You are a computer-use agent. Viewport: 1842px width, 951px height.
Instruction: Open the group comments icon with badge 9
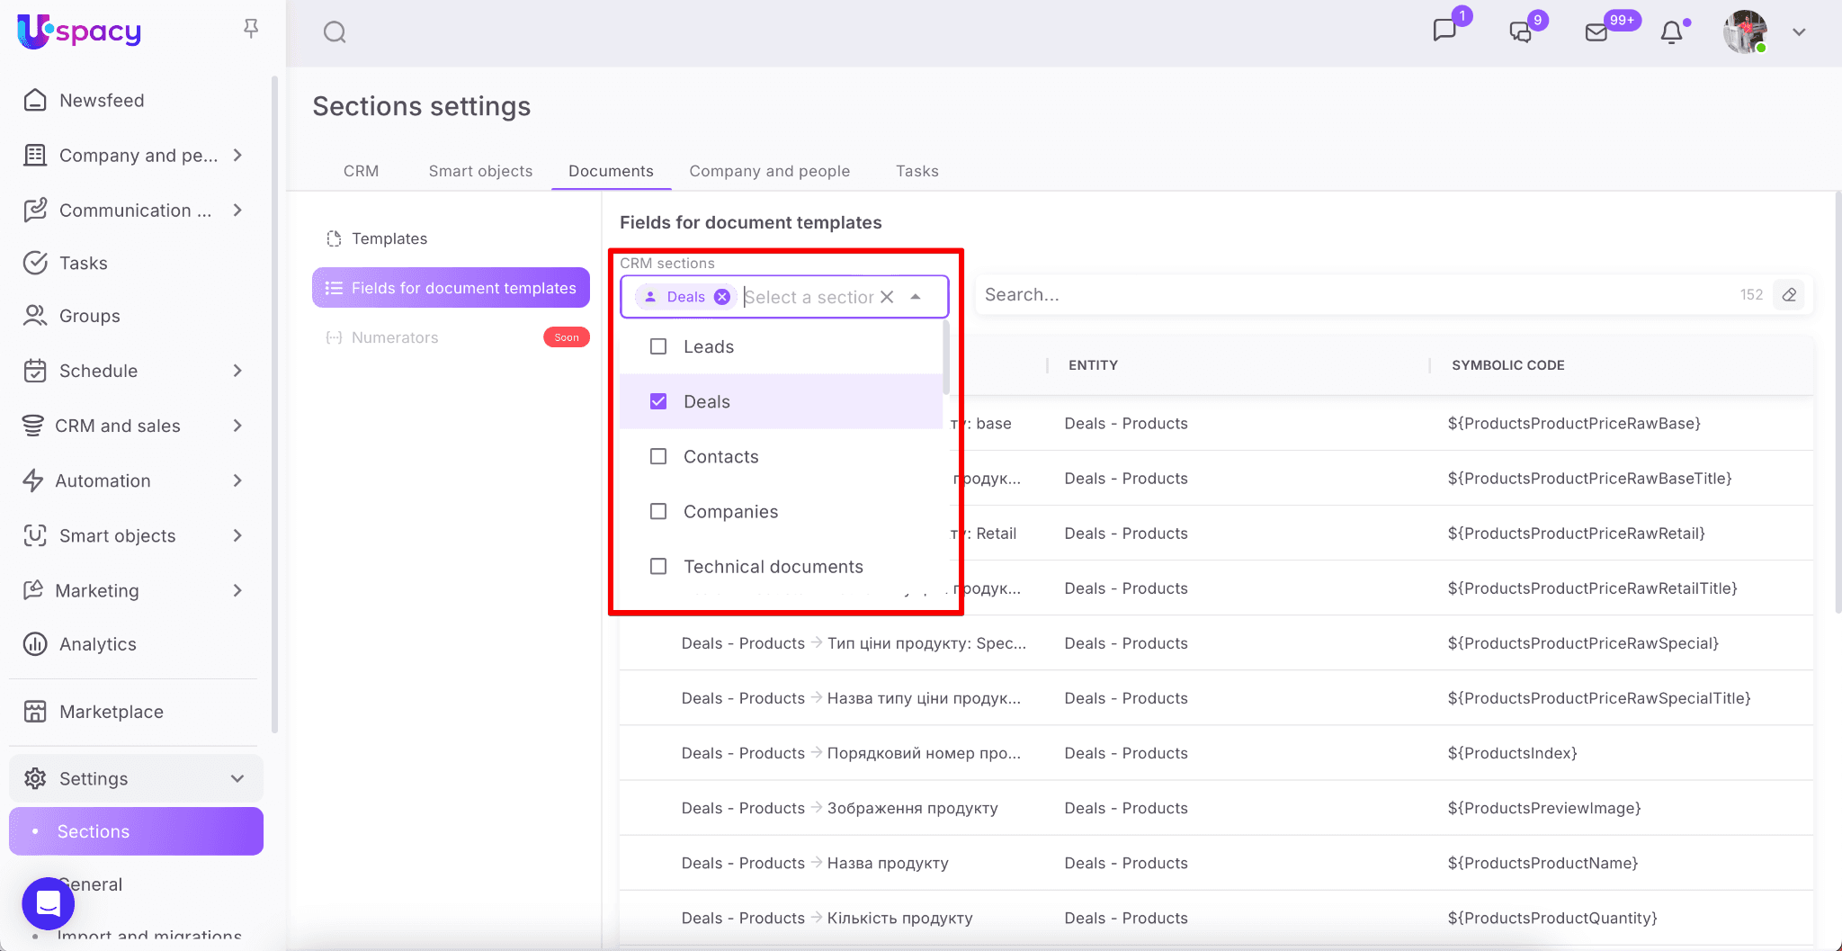(1520, 32)
